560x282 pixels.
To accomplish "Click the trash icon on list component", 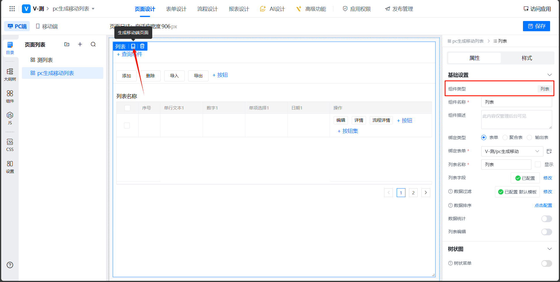I will point(142,46).
